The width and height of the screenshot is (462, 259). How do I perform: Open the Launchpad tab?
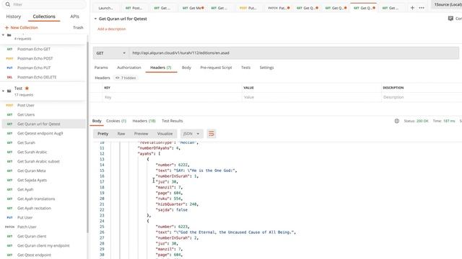point(105,8)
